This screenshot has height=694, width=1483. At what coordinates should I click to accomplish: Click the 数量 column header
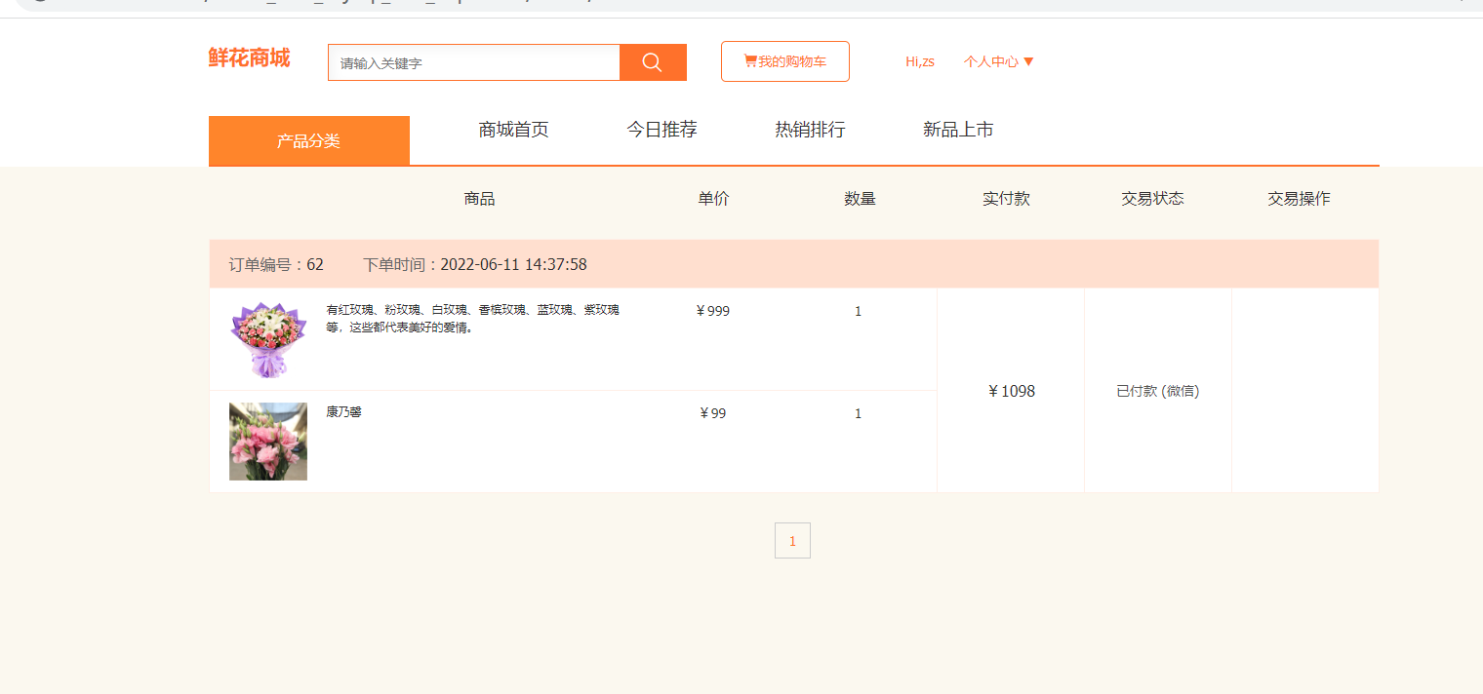pos(860,199)
